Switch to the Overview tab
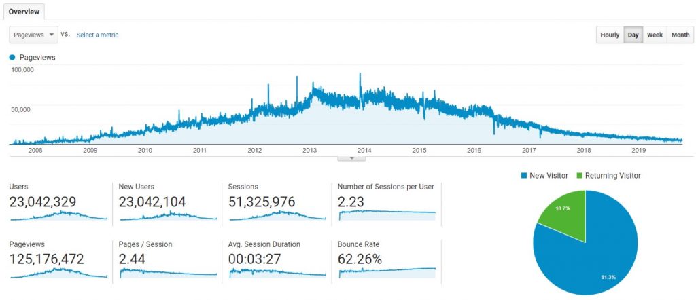696x300 pixels. [23, 12]
